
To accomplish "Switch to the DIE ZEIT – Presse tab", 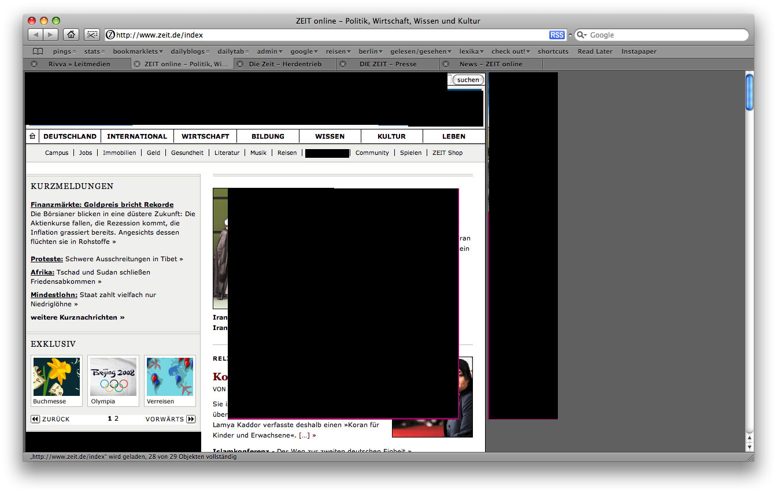I will (x=388, y=64).
